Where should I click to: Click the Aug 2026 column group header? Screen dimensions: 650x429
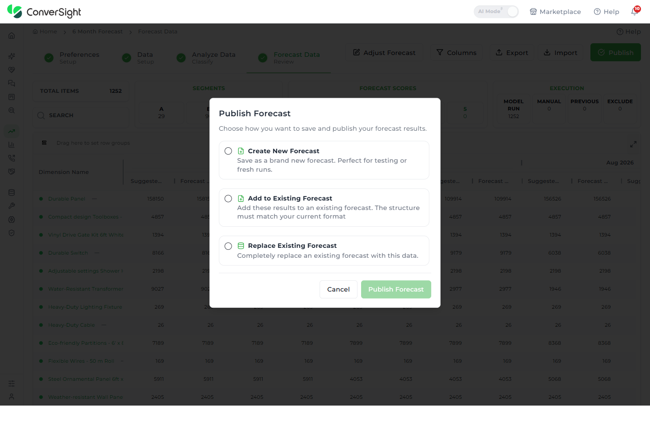pyautogui.click(x=620, y=163)
